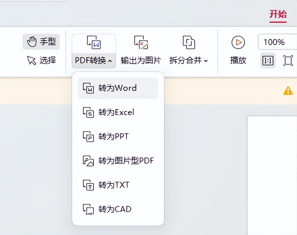Click the highlighted 转为Word row
Screen dimensions: 297x235
pyautogui.click(x=118, y=88)
